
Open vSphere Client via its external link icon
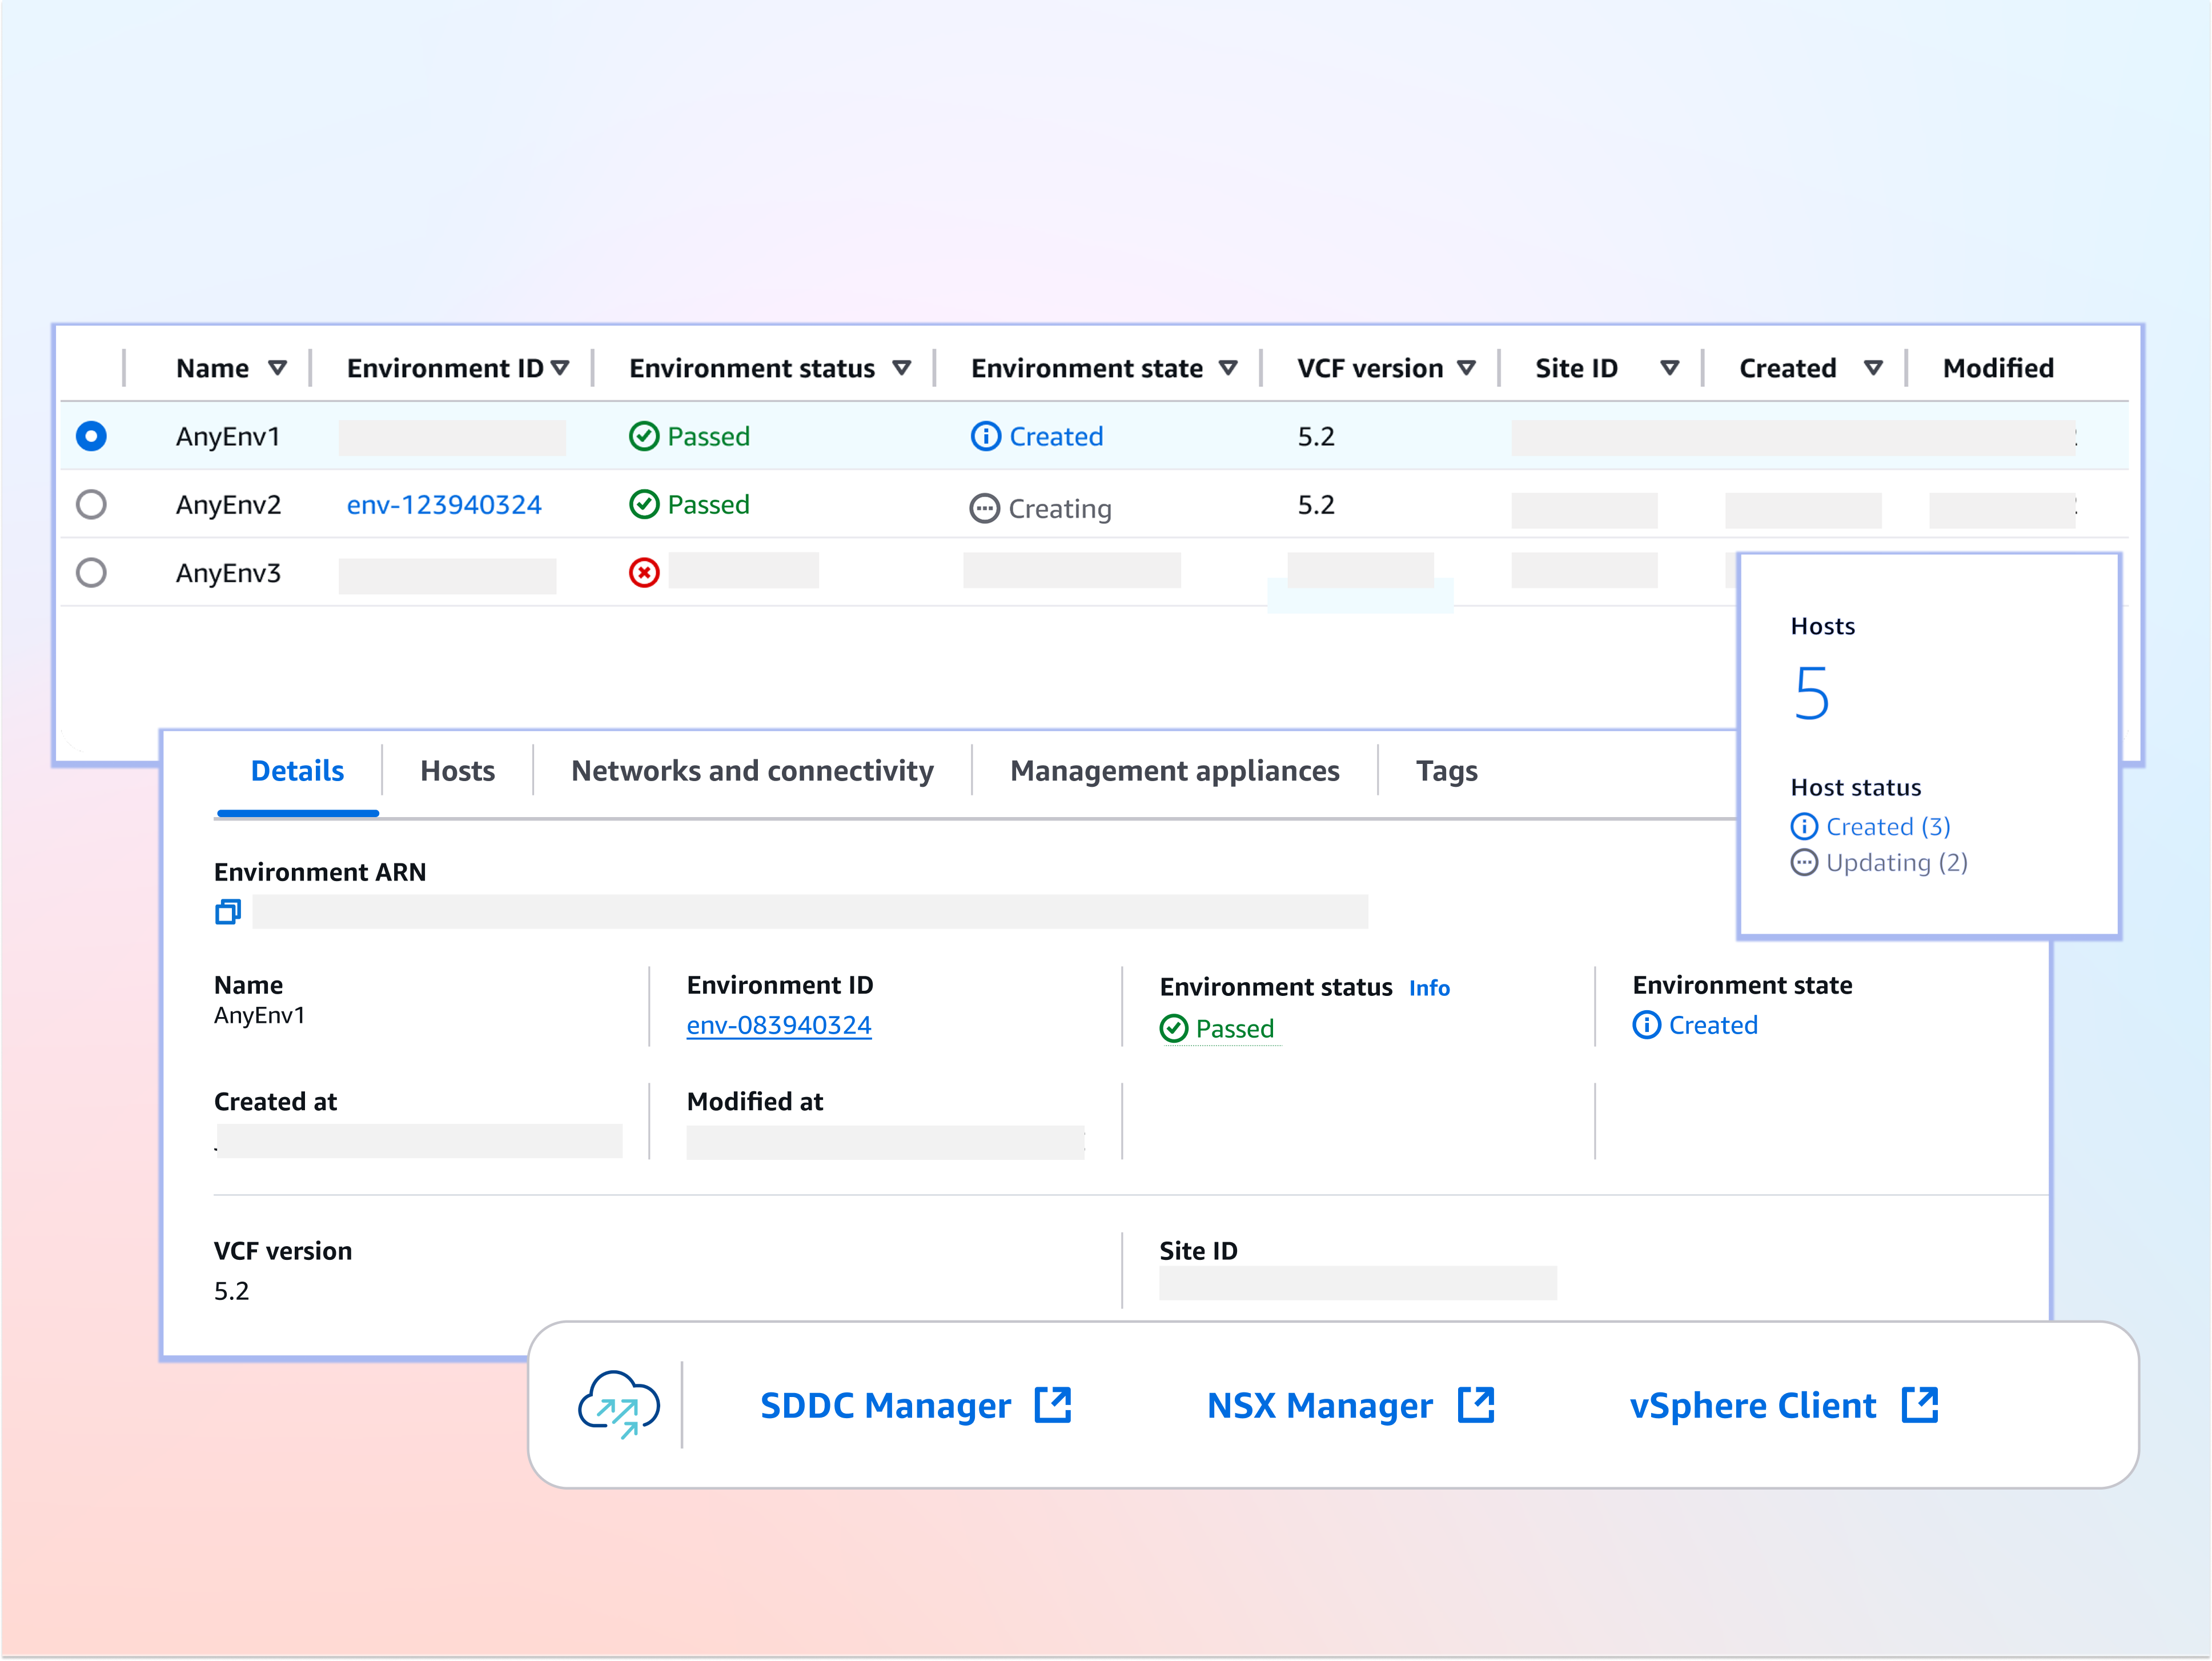click(x=1920, y=1405)
